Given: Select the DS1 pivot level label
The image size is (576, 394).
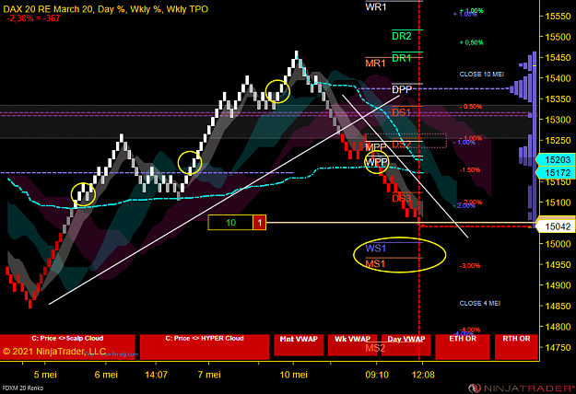Looking at the screenshot, I should pos(401,112).
